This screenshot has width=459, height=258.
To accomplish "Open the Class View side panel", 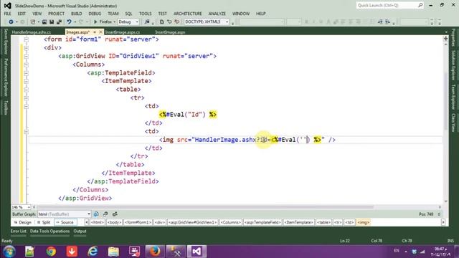I will point(453,123).
